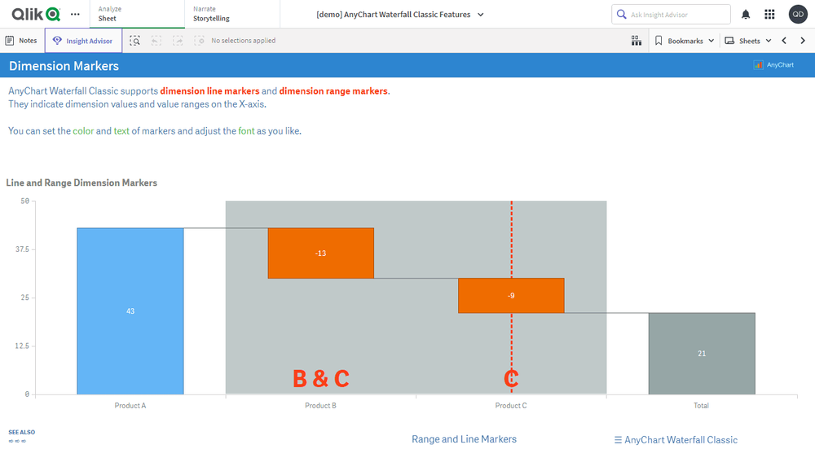This screenshot has width=815, height=458.
Task: Click the blue Product A bar
Action: (x=130, y=310)
